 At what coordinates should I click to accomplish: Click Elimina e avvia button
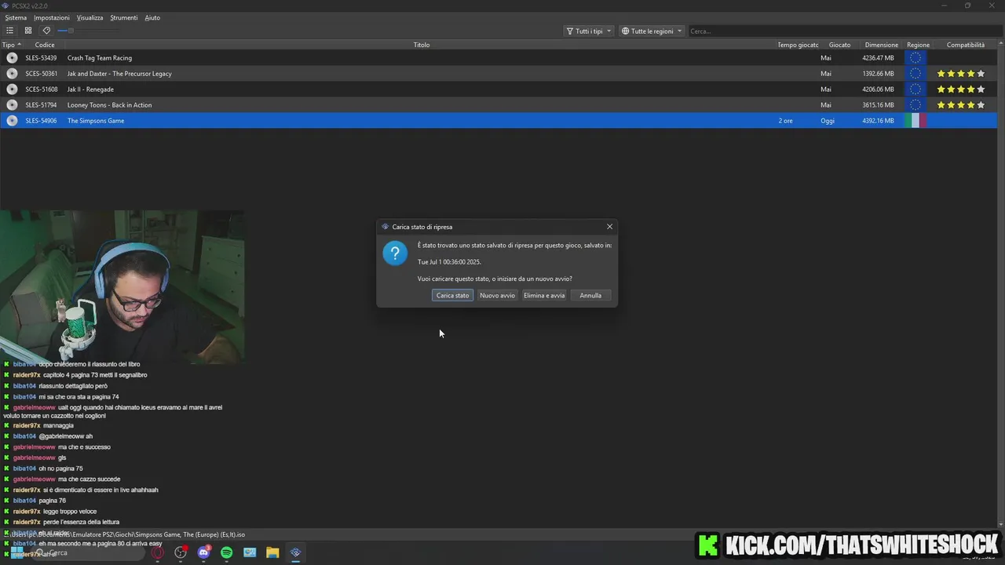tap(544, 296)
